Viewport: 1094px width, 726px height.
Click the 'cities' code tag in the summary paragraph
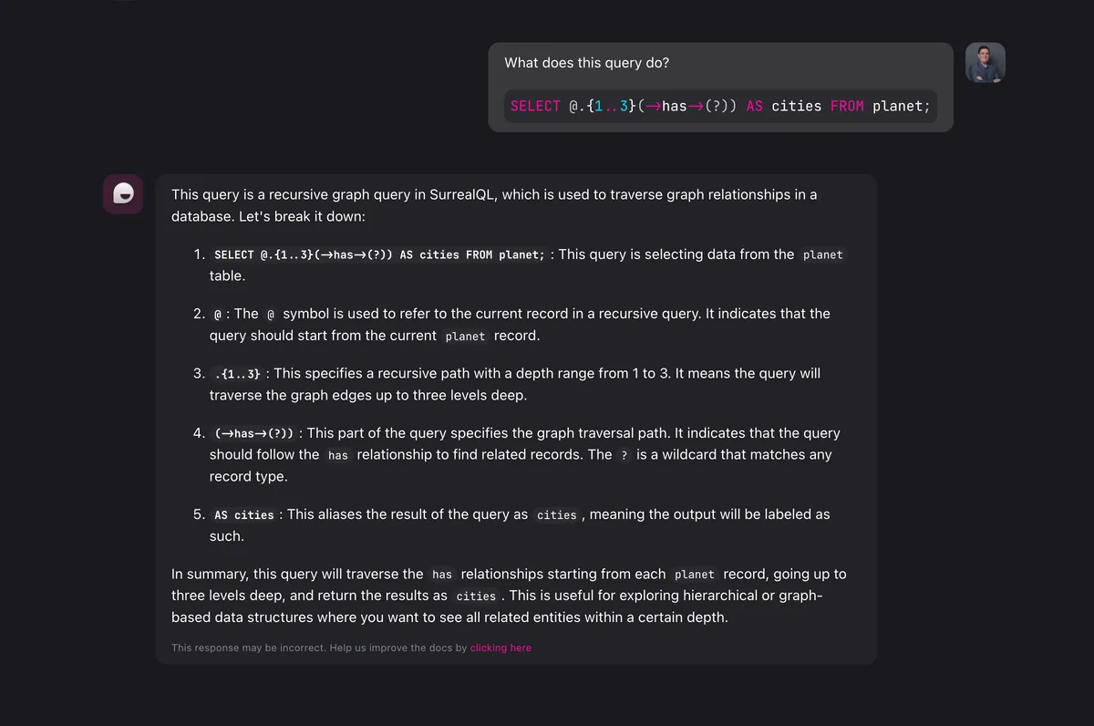476,596
